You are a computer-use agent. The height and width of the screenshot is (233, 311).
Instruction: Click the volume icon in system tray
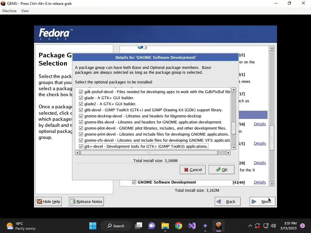[273, 226]
